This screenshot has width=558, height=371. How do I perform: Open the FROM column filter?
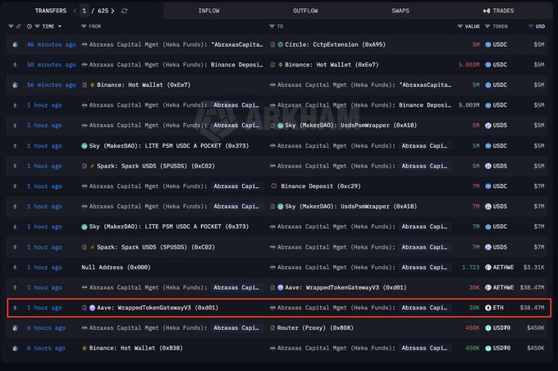click(84, 26)
